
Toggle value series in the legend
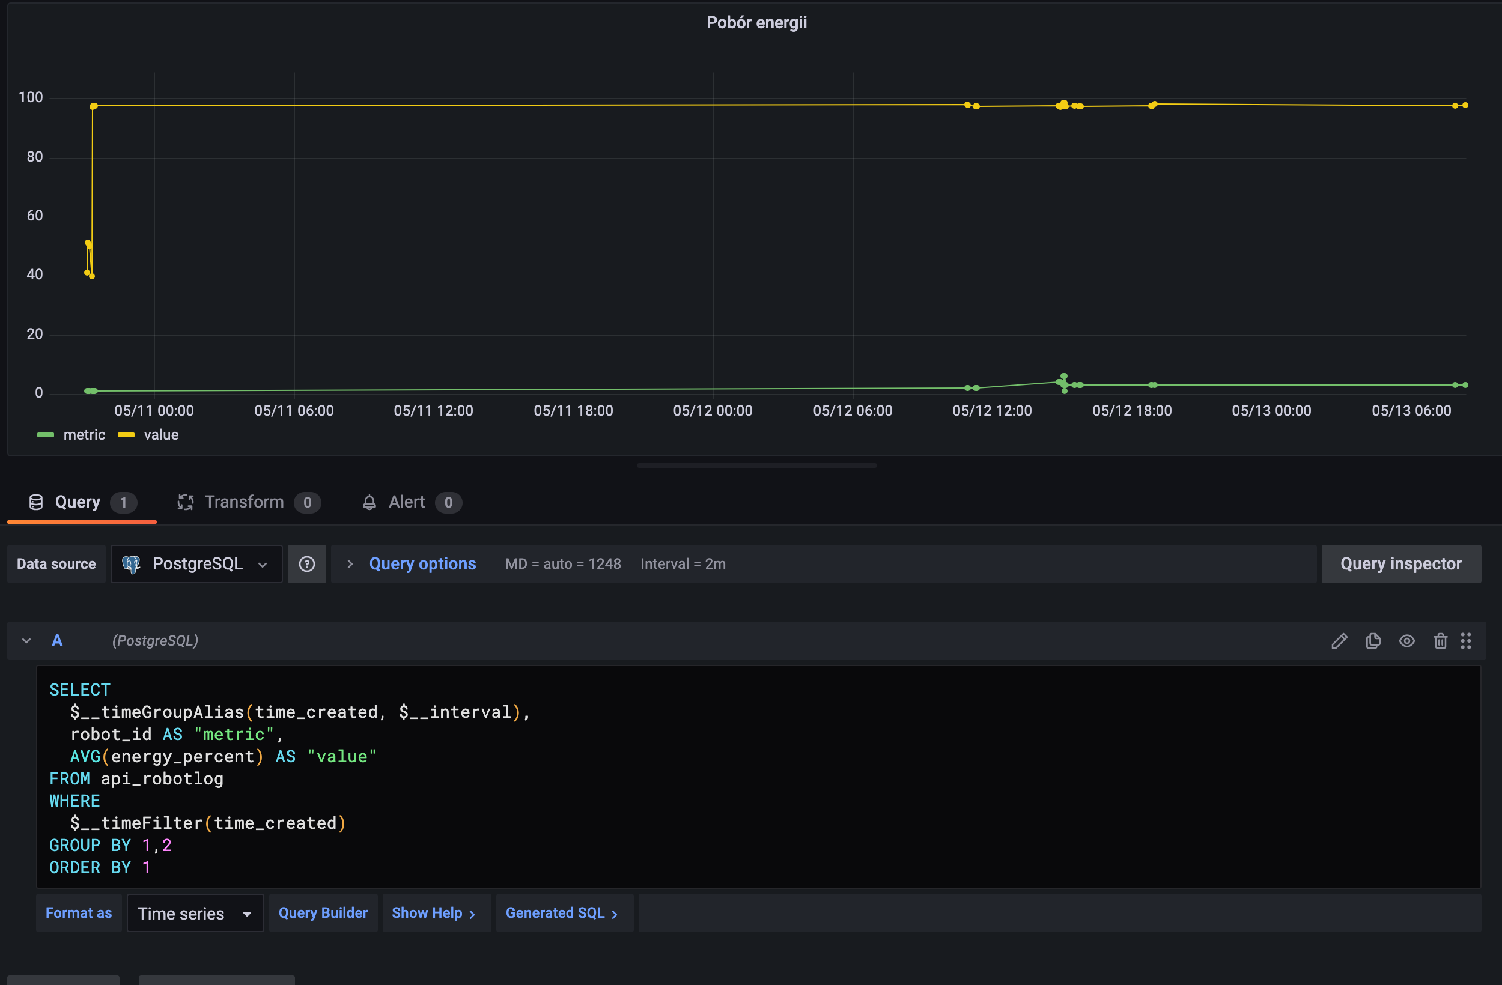coord(161,435)
